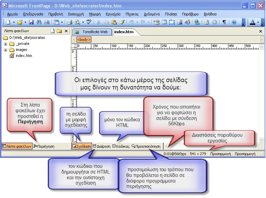Screen dimensions: 266x198
Task: Click the Redo arrow icon
Action: (143, 22)
